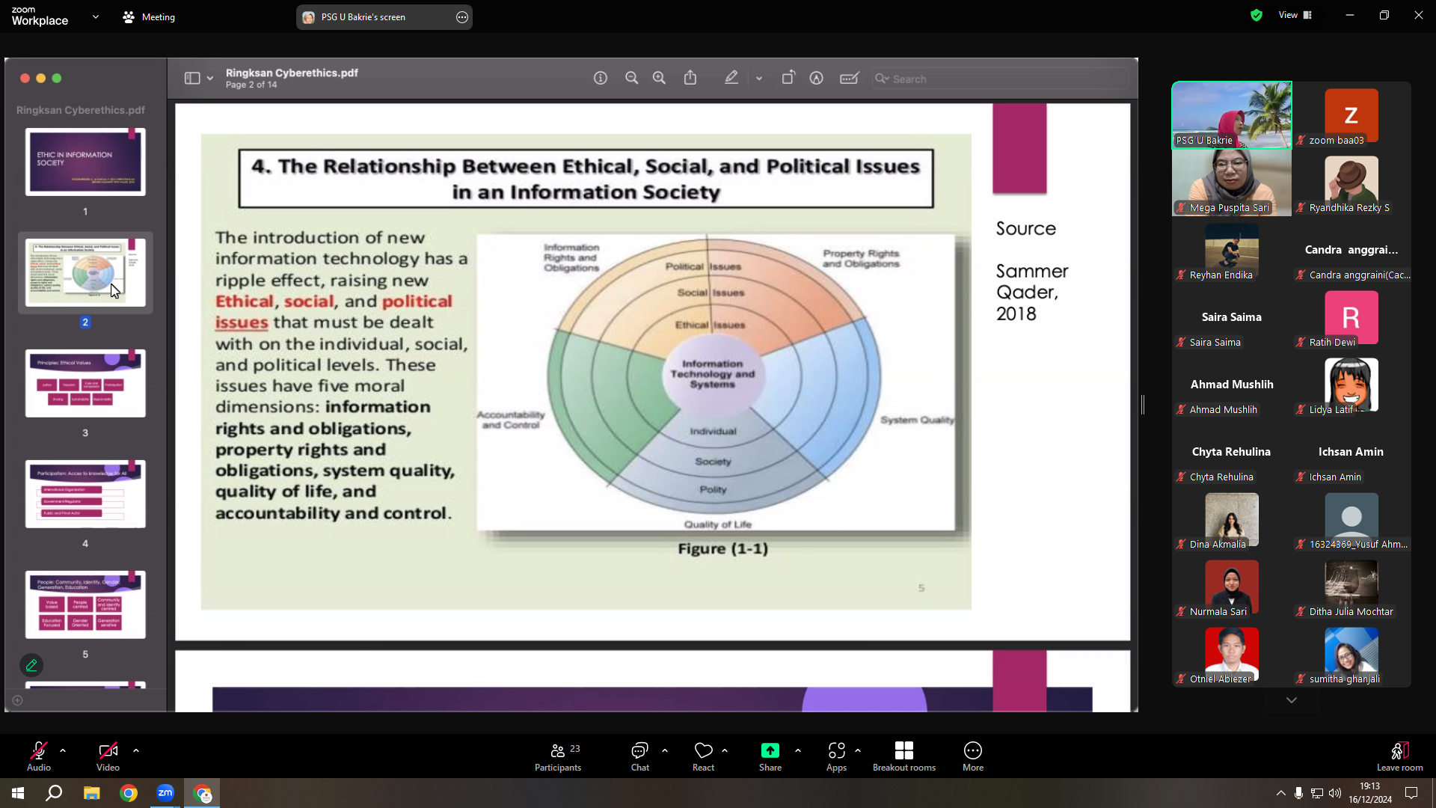Open Breakout rooms
The height and width of the screenshot is (808, 1436).
tap(904, 756)
